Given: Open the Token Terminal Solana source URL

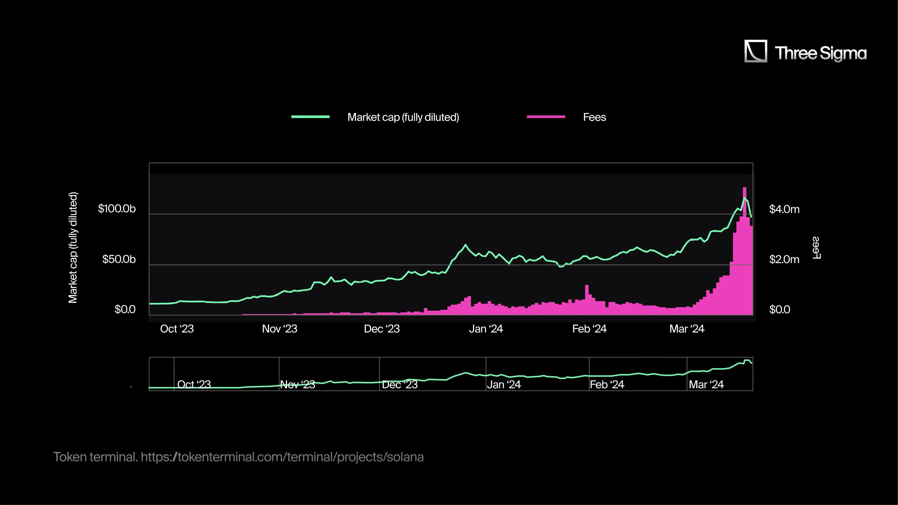Looking at the screenshot, I should click(282, 457).
